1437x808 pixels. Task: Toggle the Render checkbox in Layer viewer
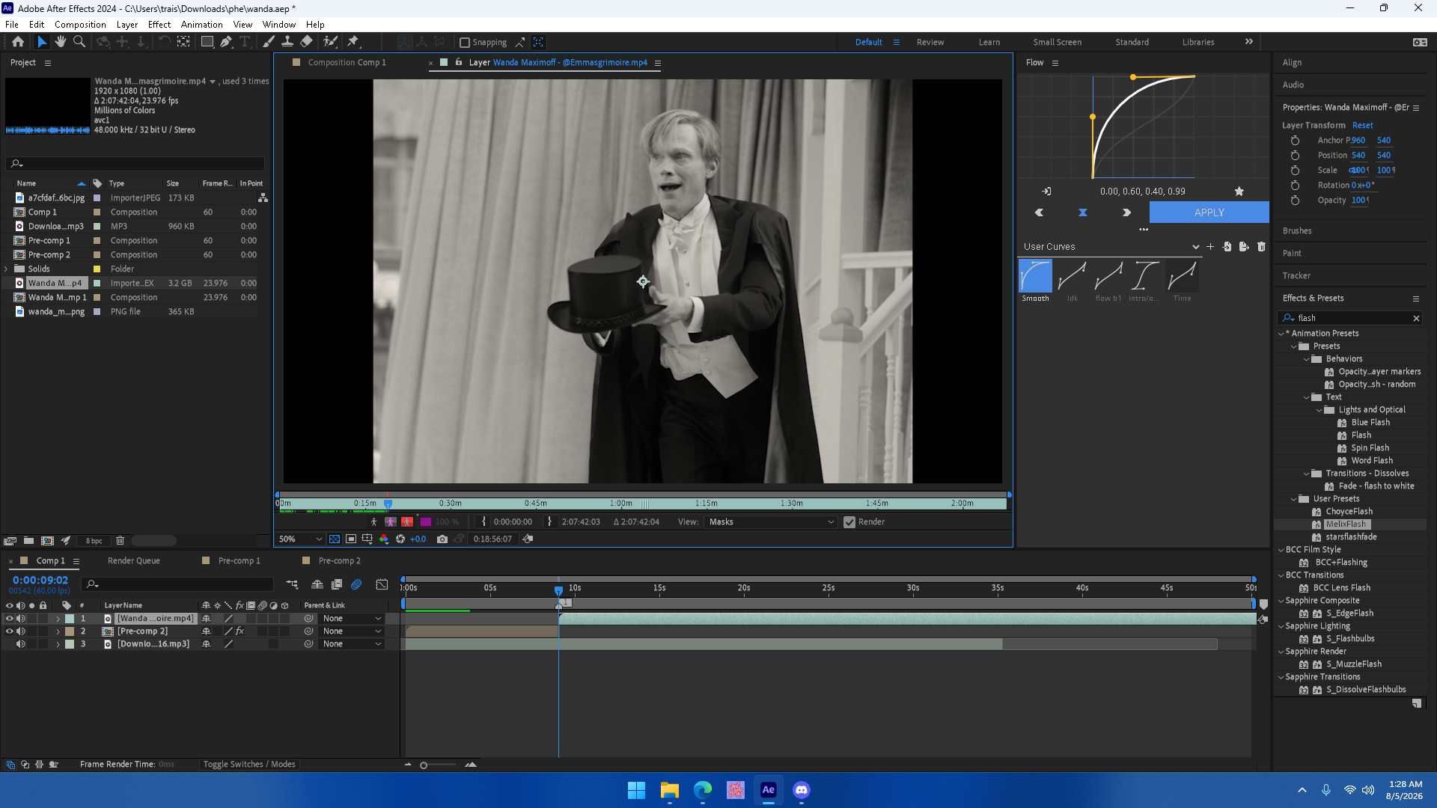click(849, 522)
